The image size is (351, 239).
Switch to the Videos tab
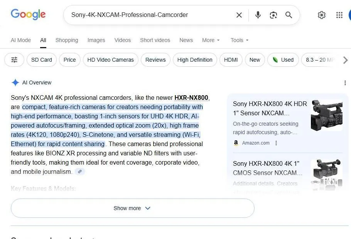pos(122,40)
